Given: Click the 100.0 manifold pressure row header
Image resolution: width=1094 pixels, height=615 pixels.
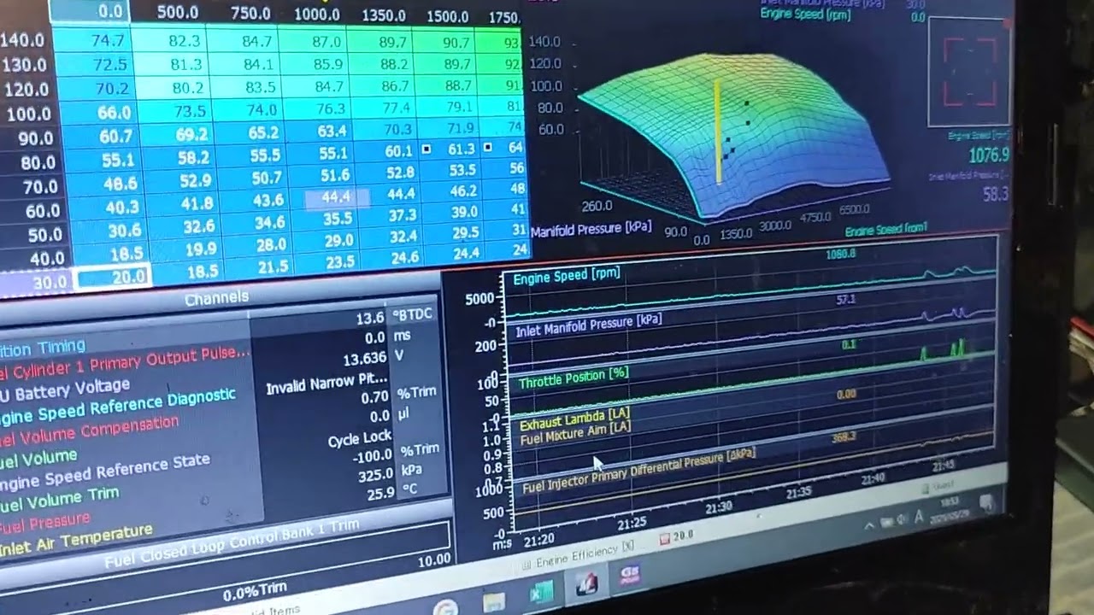Looking at the screenshot, I should pyautogui.click(x=28, y=114).
